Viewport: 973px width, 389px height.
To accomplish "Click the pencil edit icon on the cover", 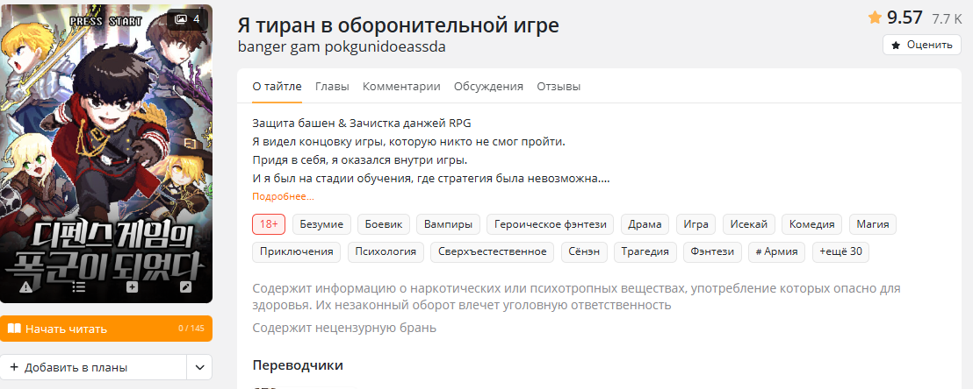I will click(x=185, y=286).
